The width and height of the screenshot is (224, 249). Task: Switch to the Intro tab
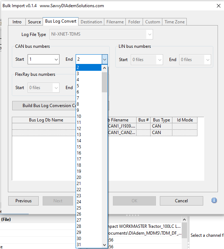tap(17, 22)
